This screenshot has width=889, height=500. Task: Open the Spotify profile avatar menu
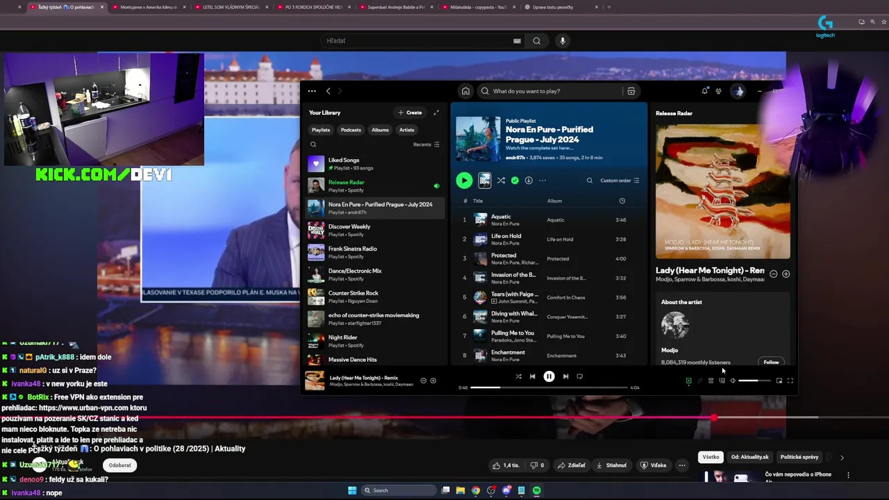[x=738, y=91]
